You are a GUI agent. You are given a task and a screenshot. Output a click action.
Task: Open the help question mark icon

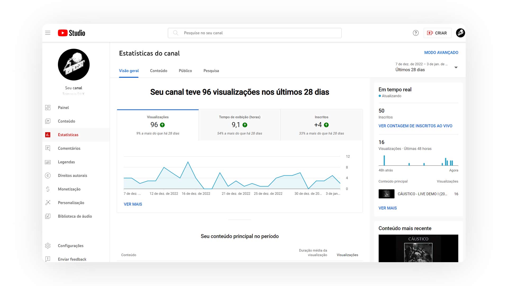[415, 33]
